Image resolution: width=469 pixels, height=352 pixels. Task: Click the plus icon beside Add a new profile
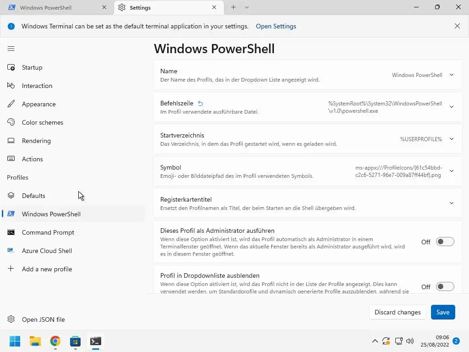tap(11, 269)
